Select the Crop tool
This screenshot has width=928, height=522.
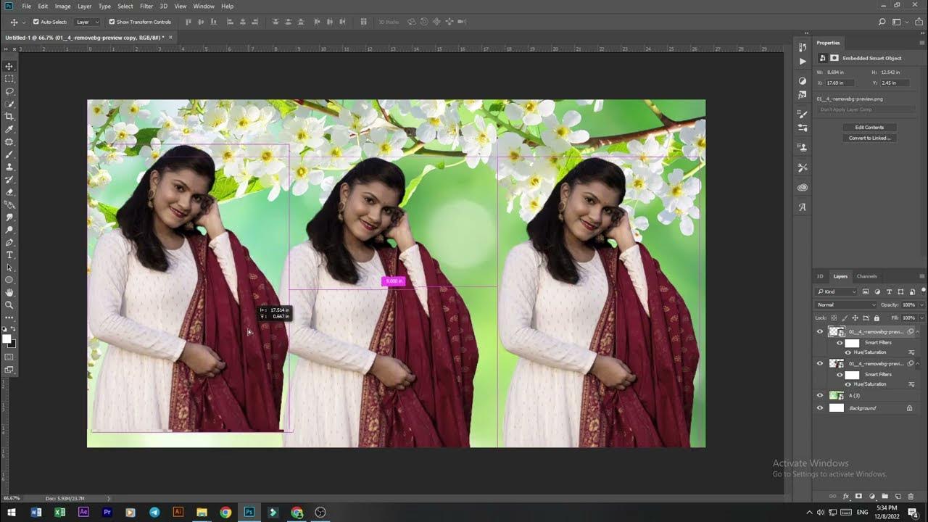9,117
